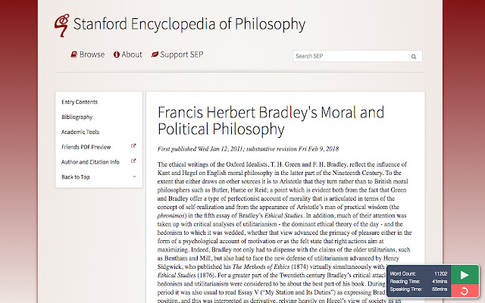Open the Support SEP menu
Viewport: 485px width, 303px height.
point(177,55)
